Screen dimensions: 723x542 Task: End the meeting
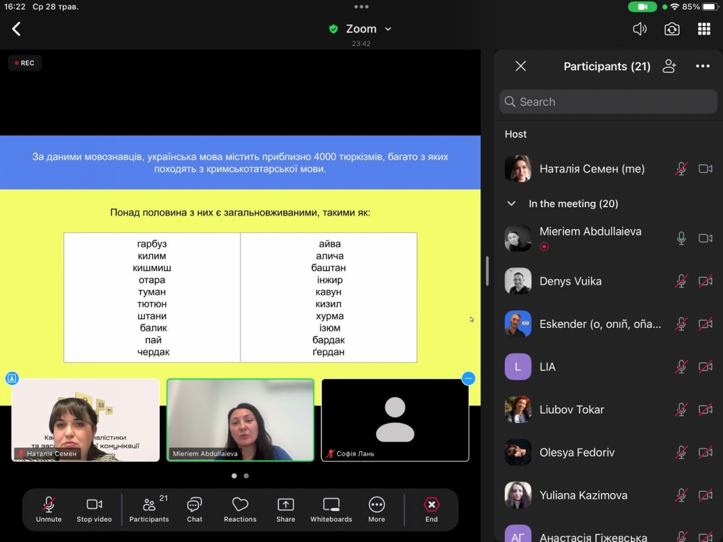coord(432,509)
